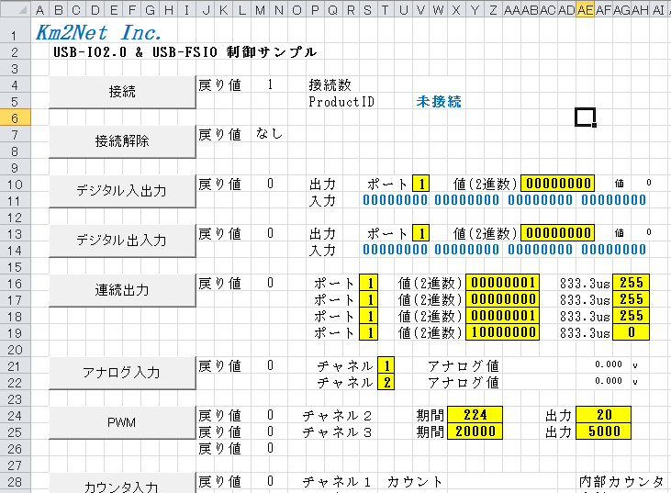Select row 6 via its row header
671x493 pixels.
point(17,118)
